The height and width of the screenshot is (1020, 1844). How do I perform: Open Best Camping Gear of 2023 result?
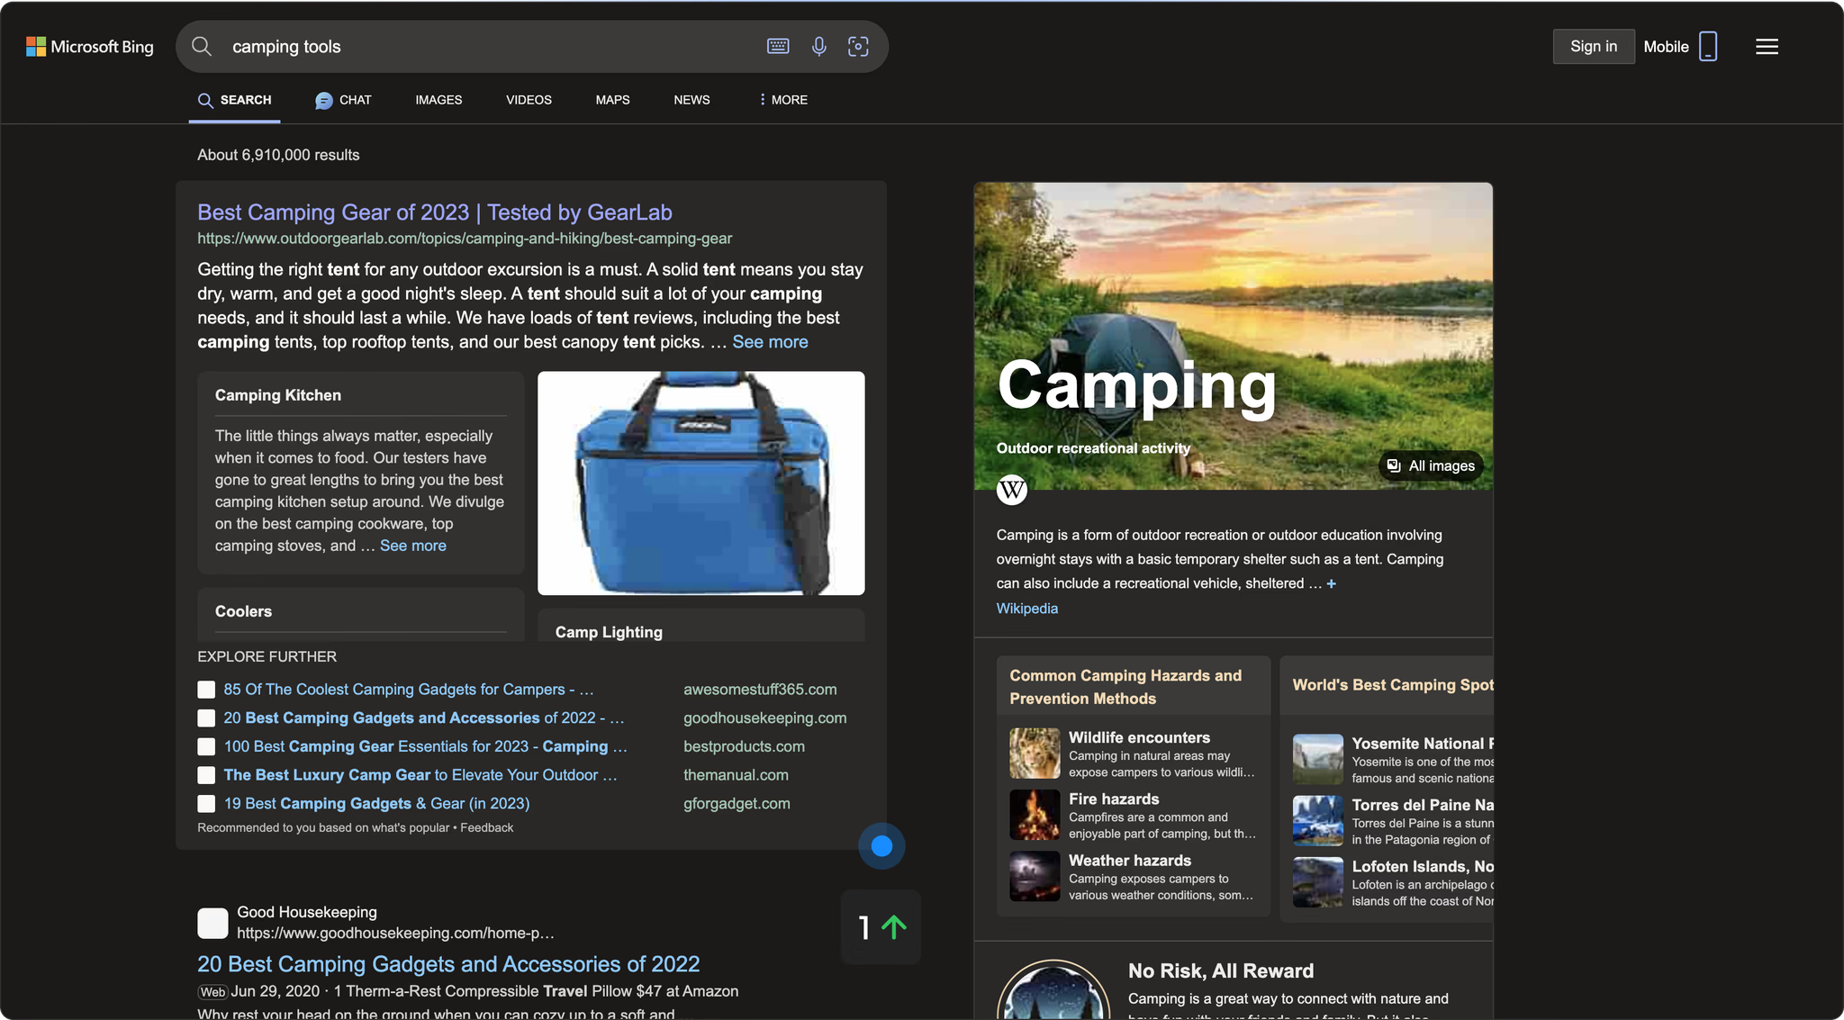tap(435, 212)
